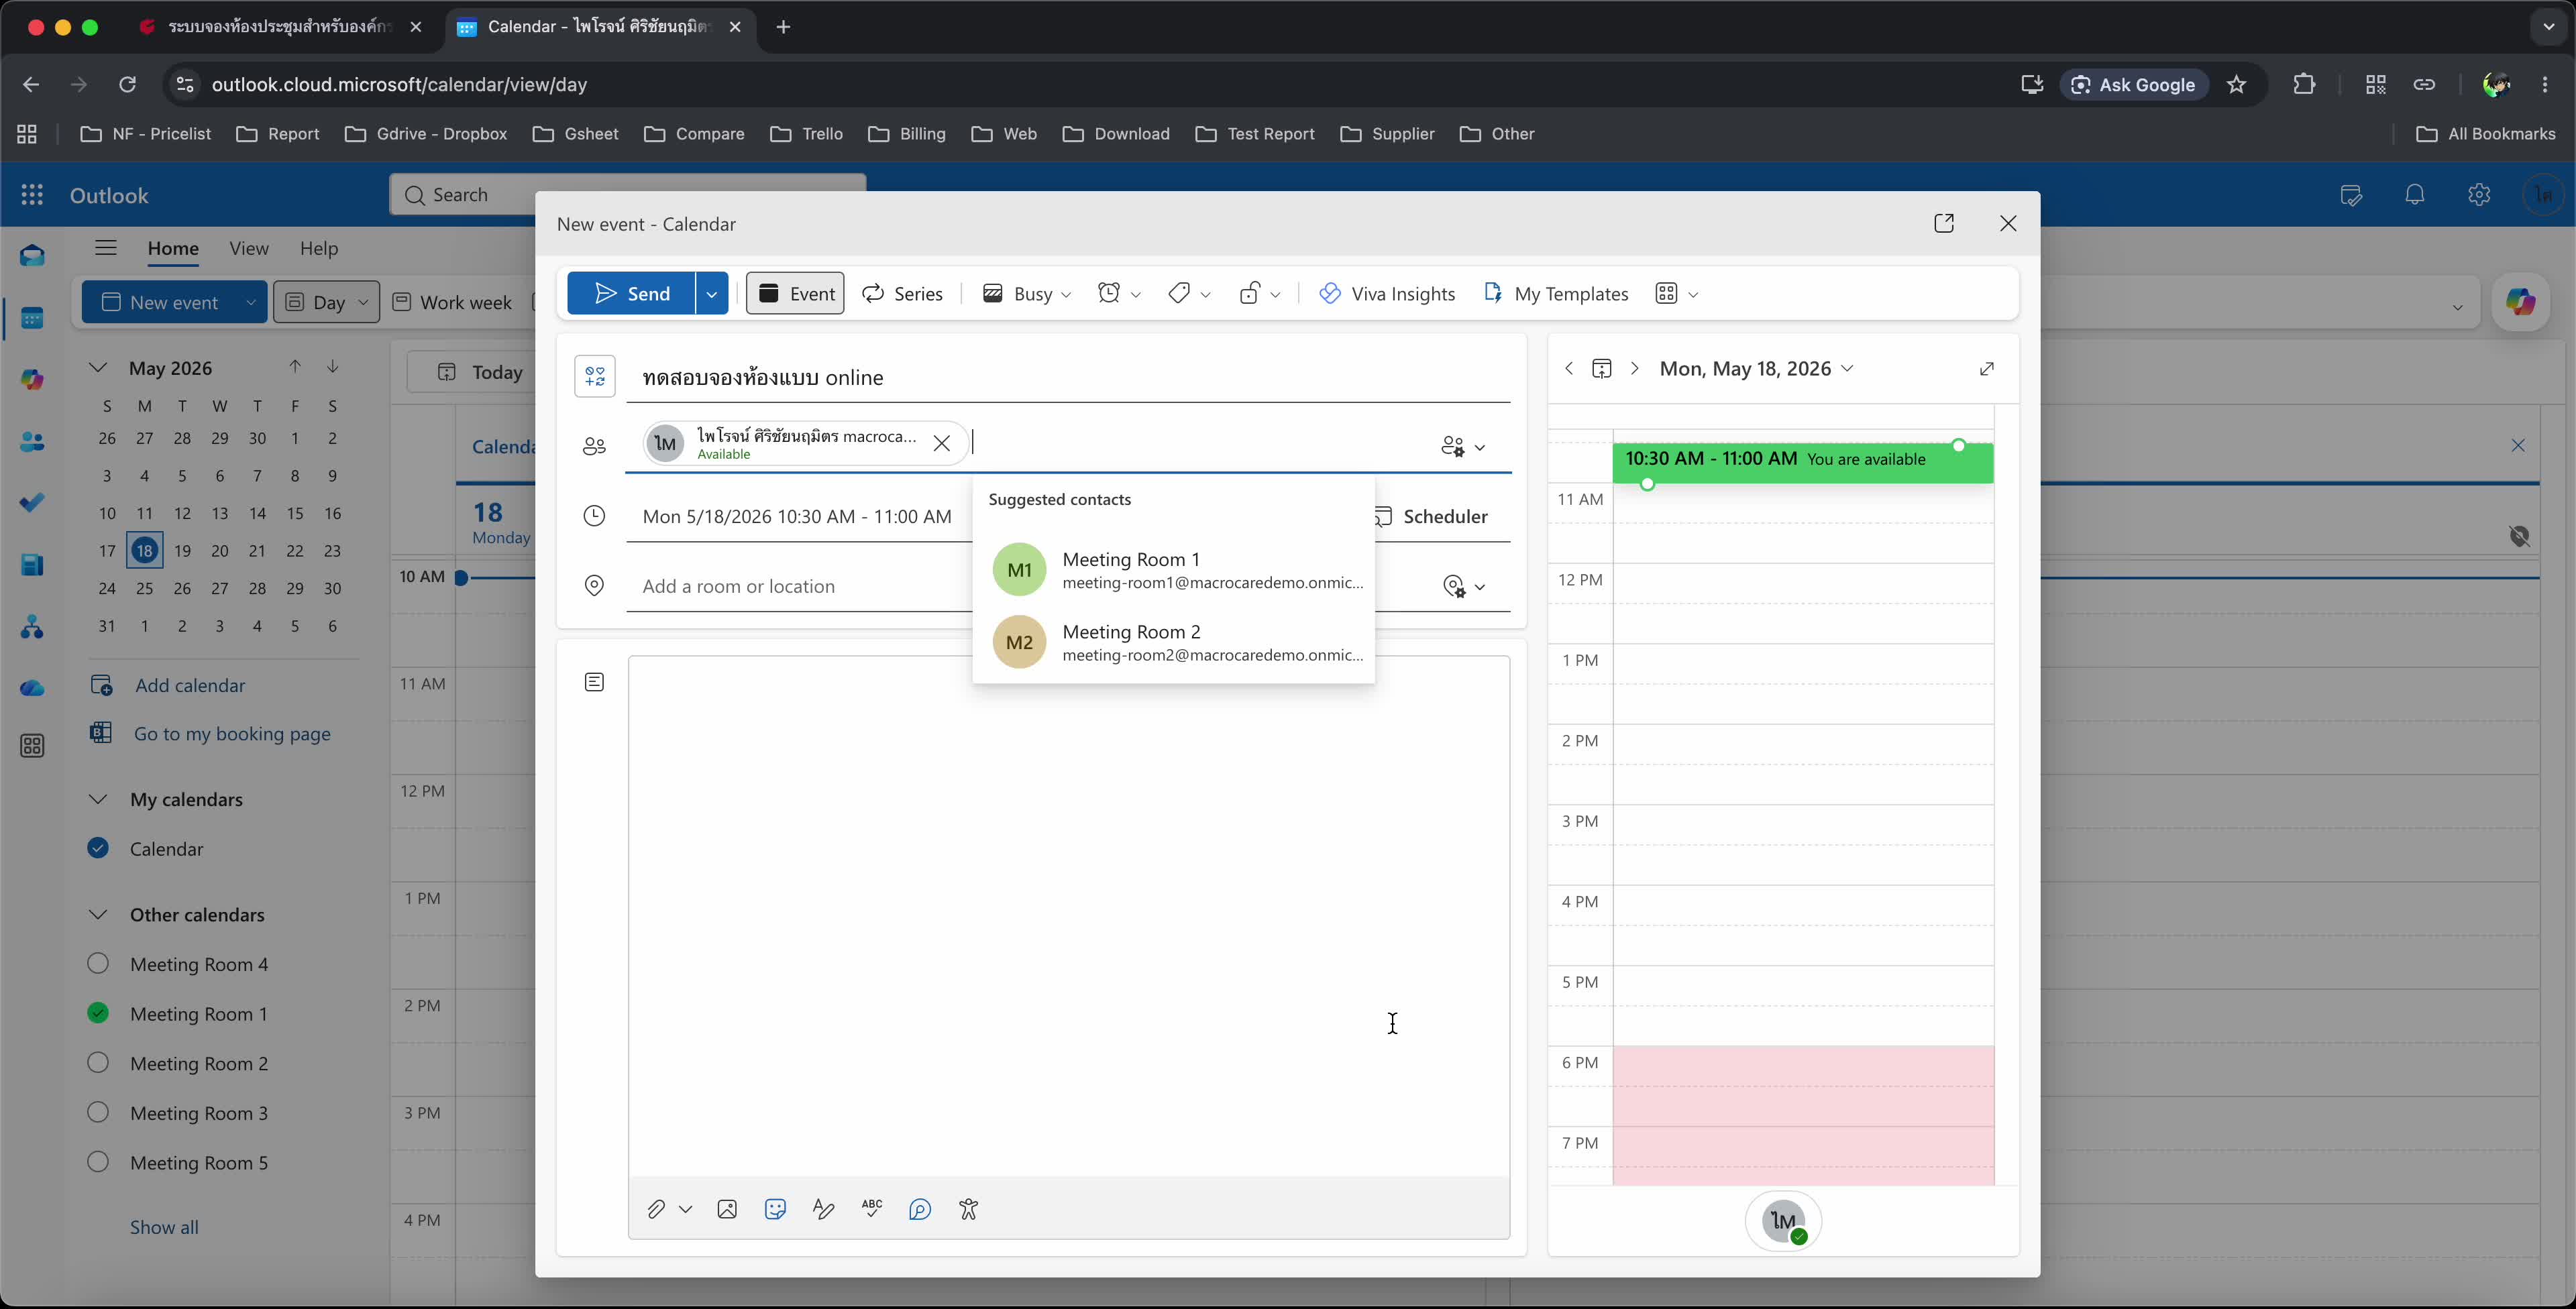Toggle Series recurrence option
Viewport: 2576px width, 1309px height.
point(902,294)
